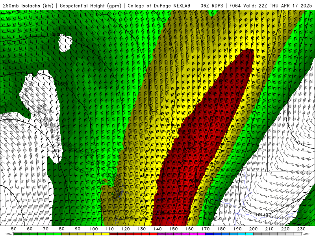Click the 170 value on the color scale
Image resolution: width=315 pixels, height=236 pixels.
pos(205,229)
